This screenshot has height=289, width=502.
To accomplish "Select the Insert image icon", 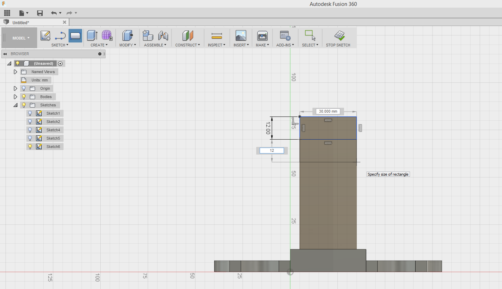I will coord(241,35).
